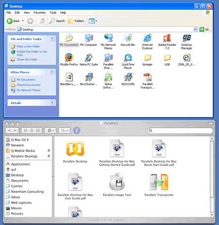Open the Back button history dropdown arrow

23,21
